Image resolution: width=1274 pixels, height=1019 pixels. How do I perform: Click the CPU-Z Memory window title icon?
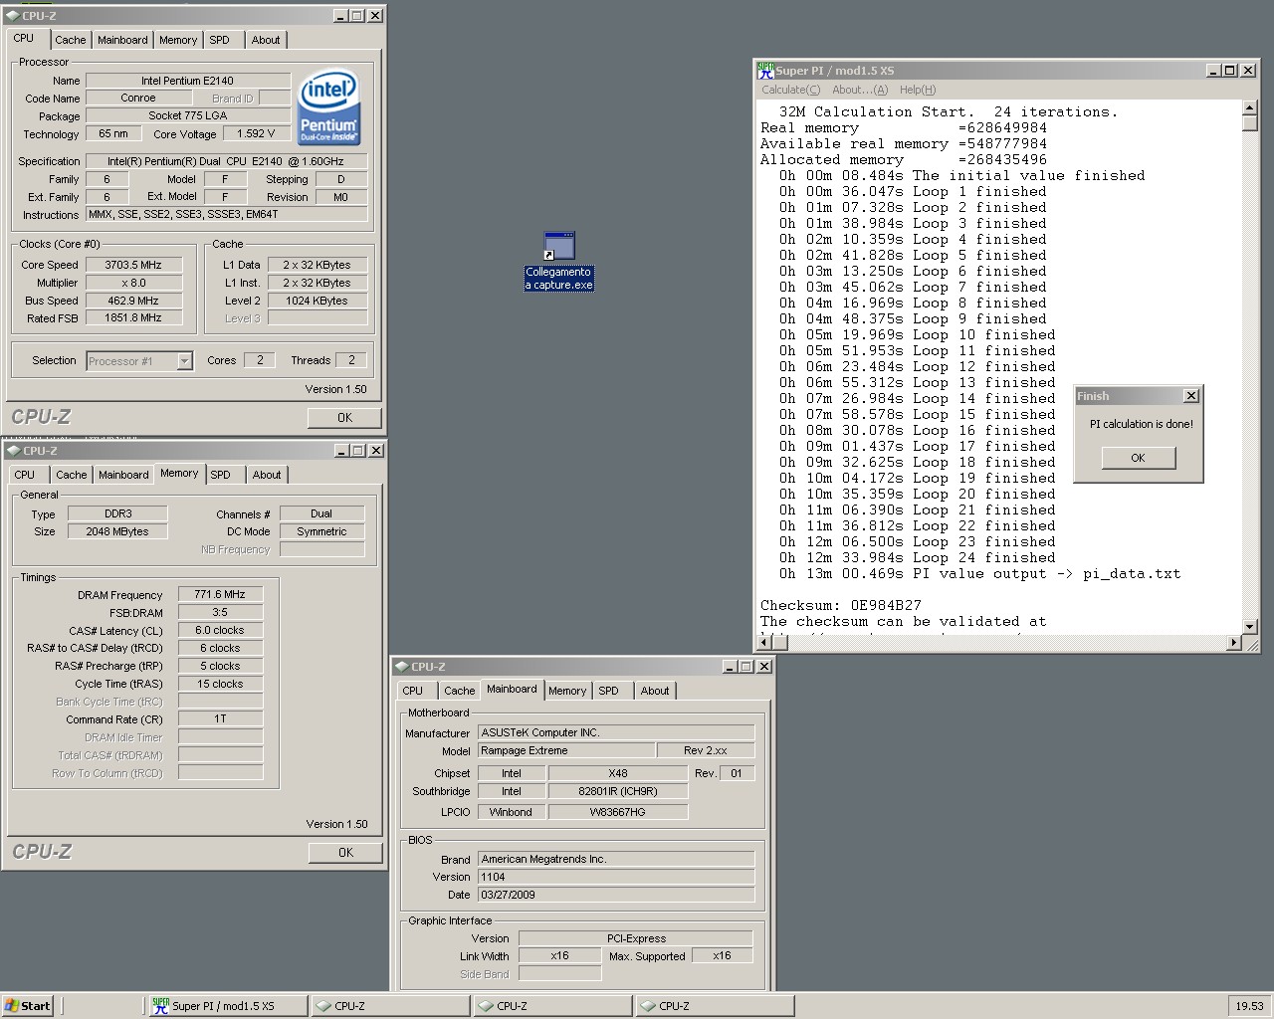point(13,451)
